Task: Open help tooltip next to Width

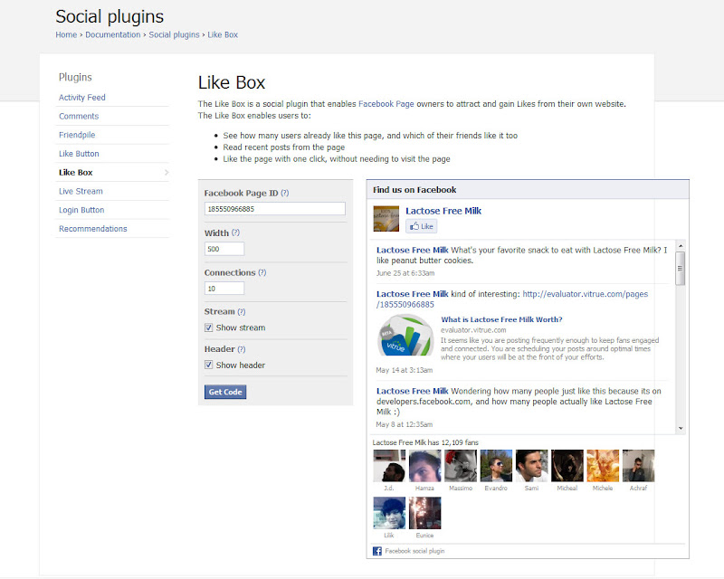Action: pyautogui.click(x=235, y=233)
